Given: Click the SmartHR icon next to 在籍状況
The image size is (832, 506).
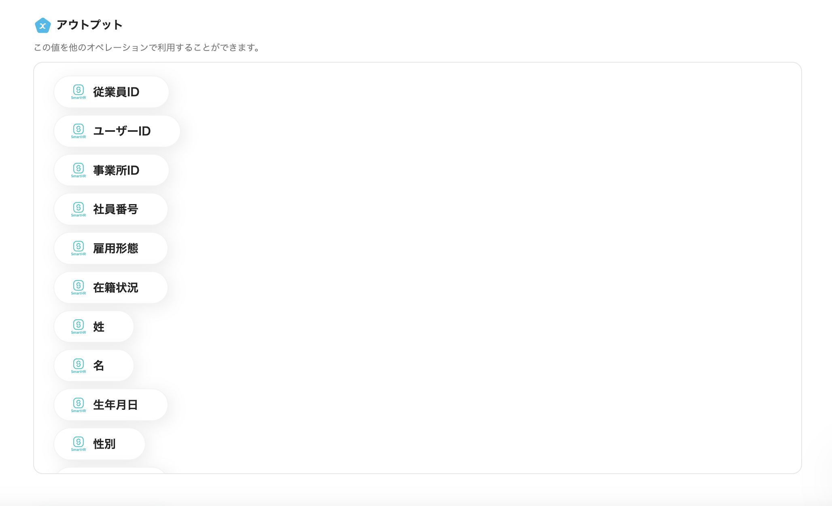Looking at the screenshot, I should point(79,287).
